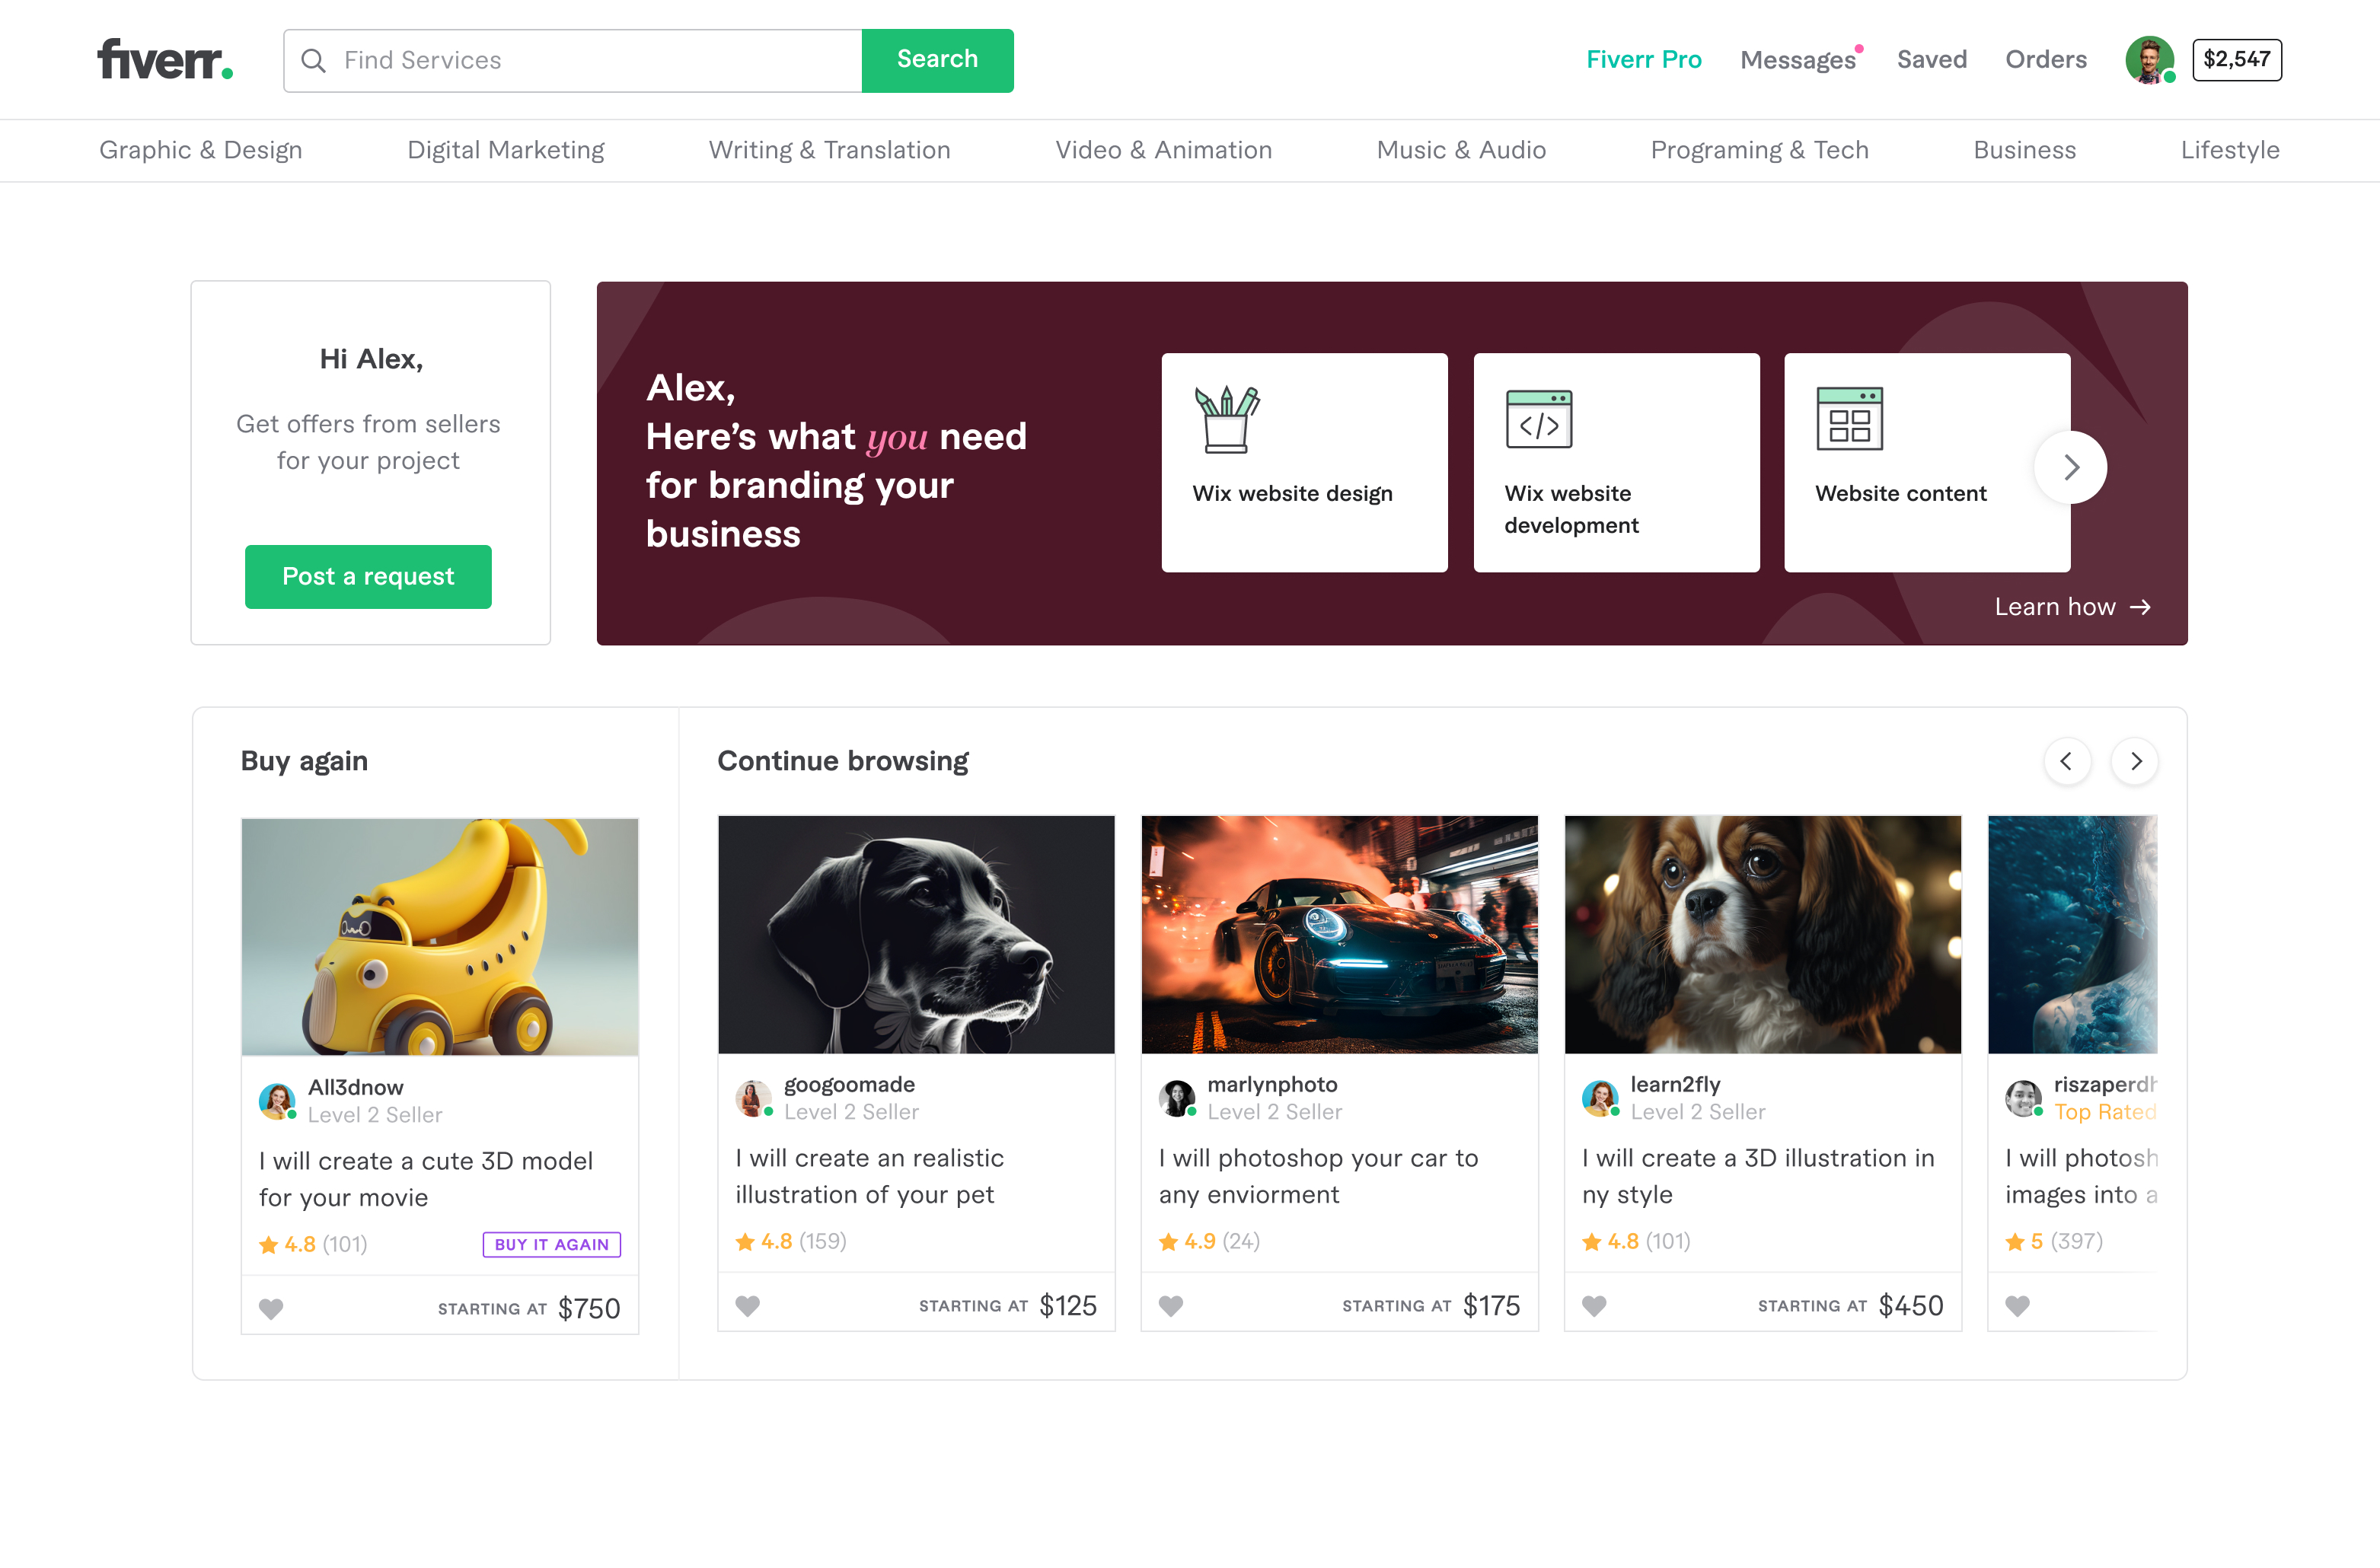Click googoomade seller avatar
The height and width of the screenshot is (1568, 2380).
coord(753,1098)
